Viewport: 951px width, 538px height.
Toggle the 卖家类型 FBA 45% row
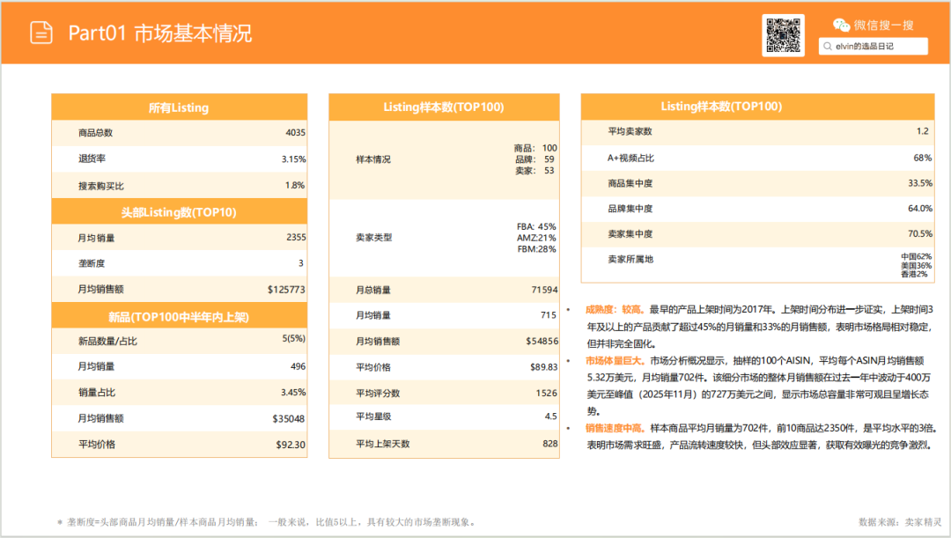(443, 238)
